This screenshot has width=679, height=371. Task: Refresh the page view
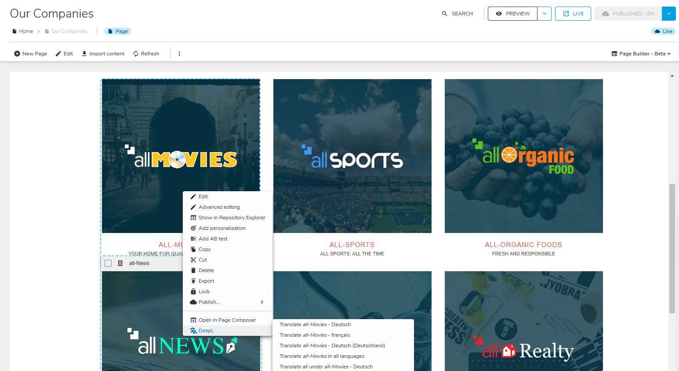146,54
